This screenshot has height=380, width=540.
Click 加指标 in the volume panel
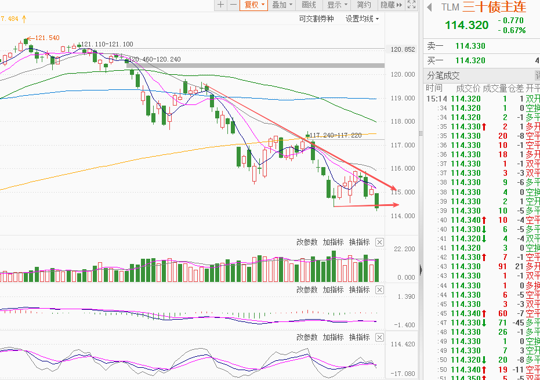tap(333, 242)
